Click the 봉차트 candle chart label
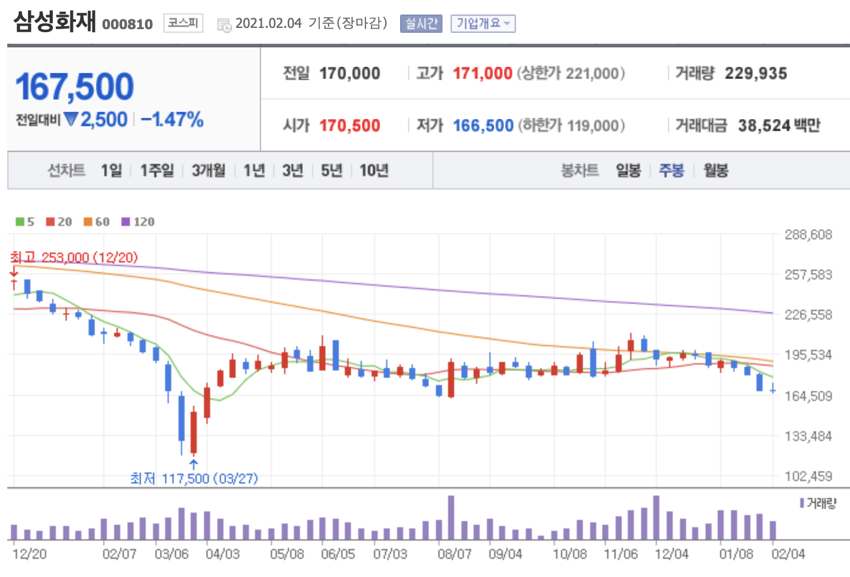This screenshot has width=850, height=577. click(580, 171)
